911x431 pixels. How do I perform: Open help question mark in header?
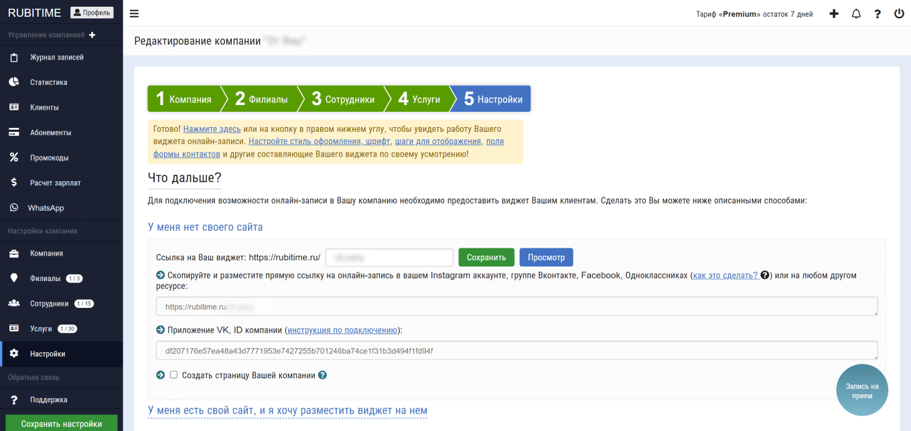[x=878, y=13]
